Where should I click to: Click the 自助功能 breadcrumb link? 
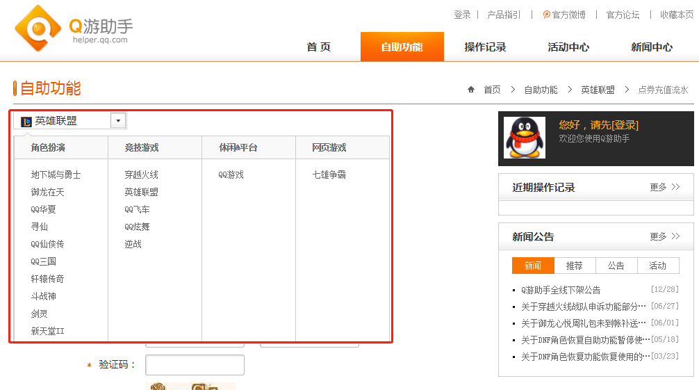(x=541, y=90)
